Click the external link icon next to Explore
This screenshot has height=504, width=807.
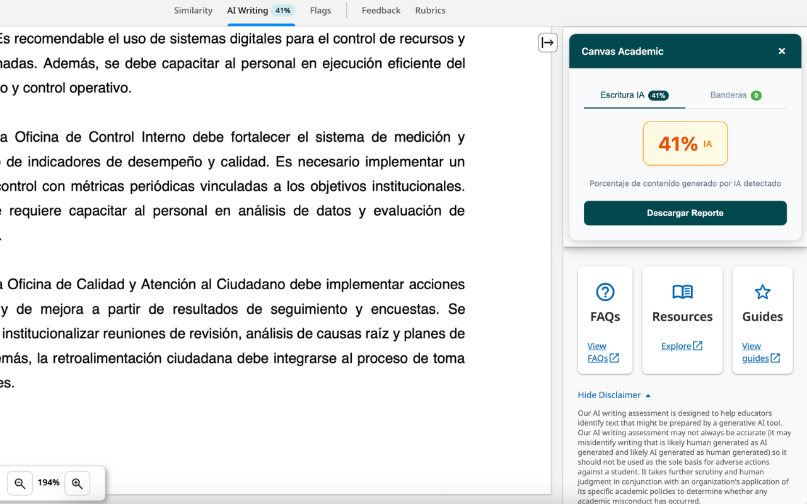tap(696, 346)
